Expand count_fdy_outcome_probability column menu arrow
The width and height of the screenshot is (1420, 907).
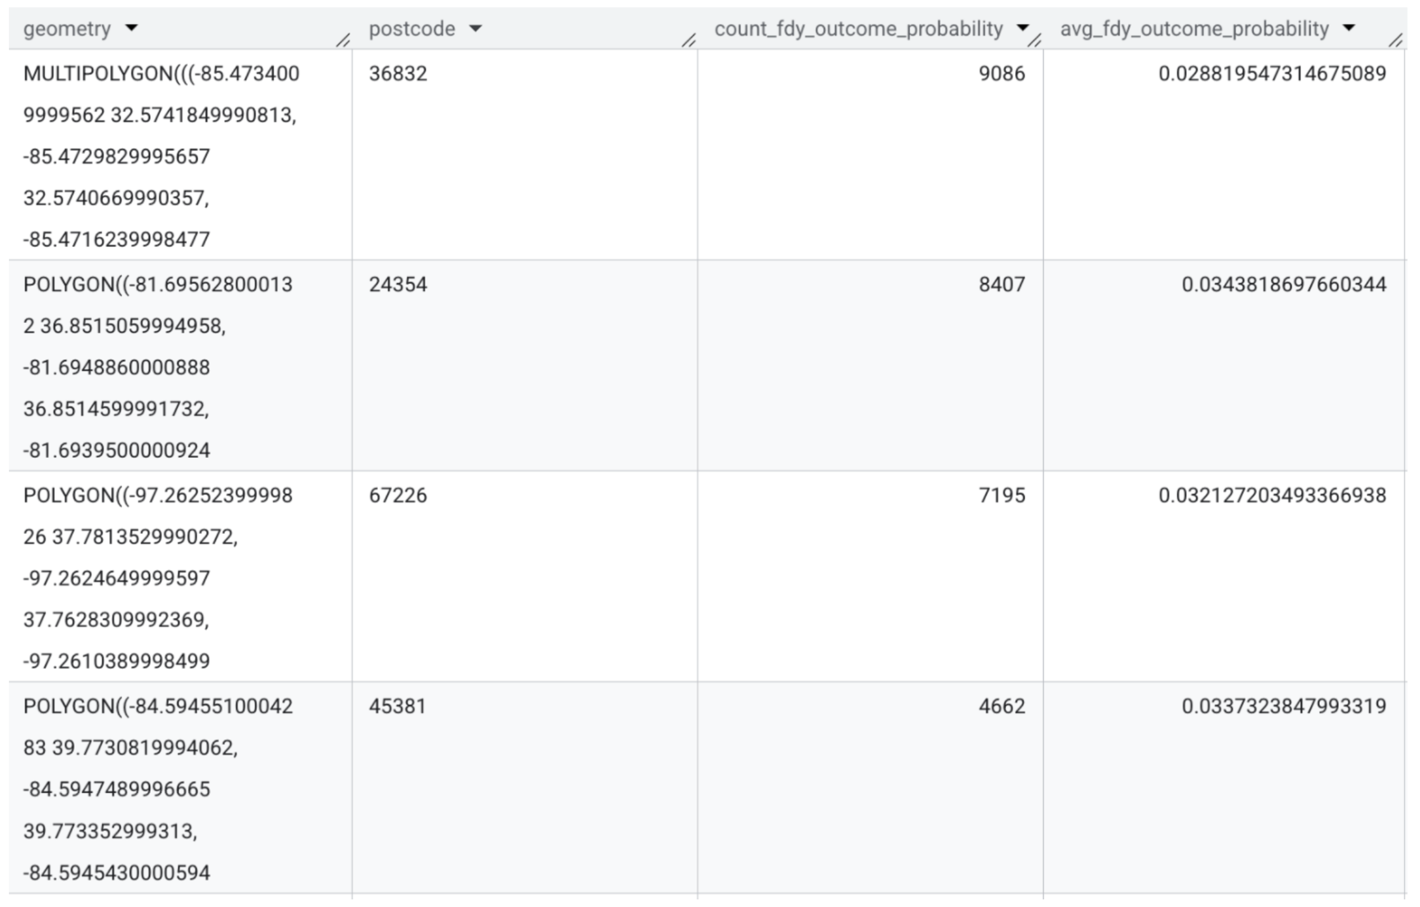pos(1022,28)
